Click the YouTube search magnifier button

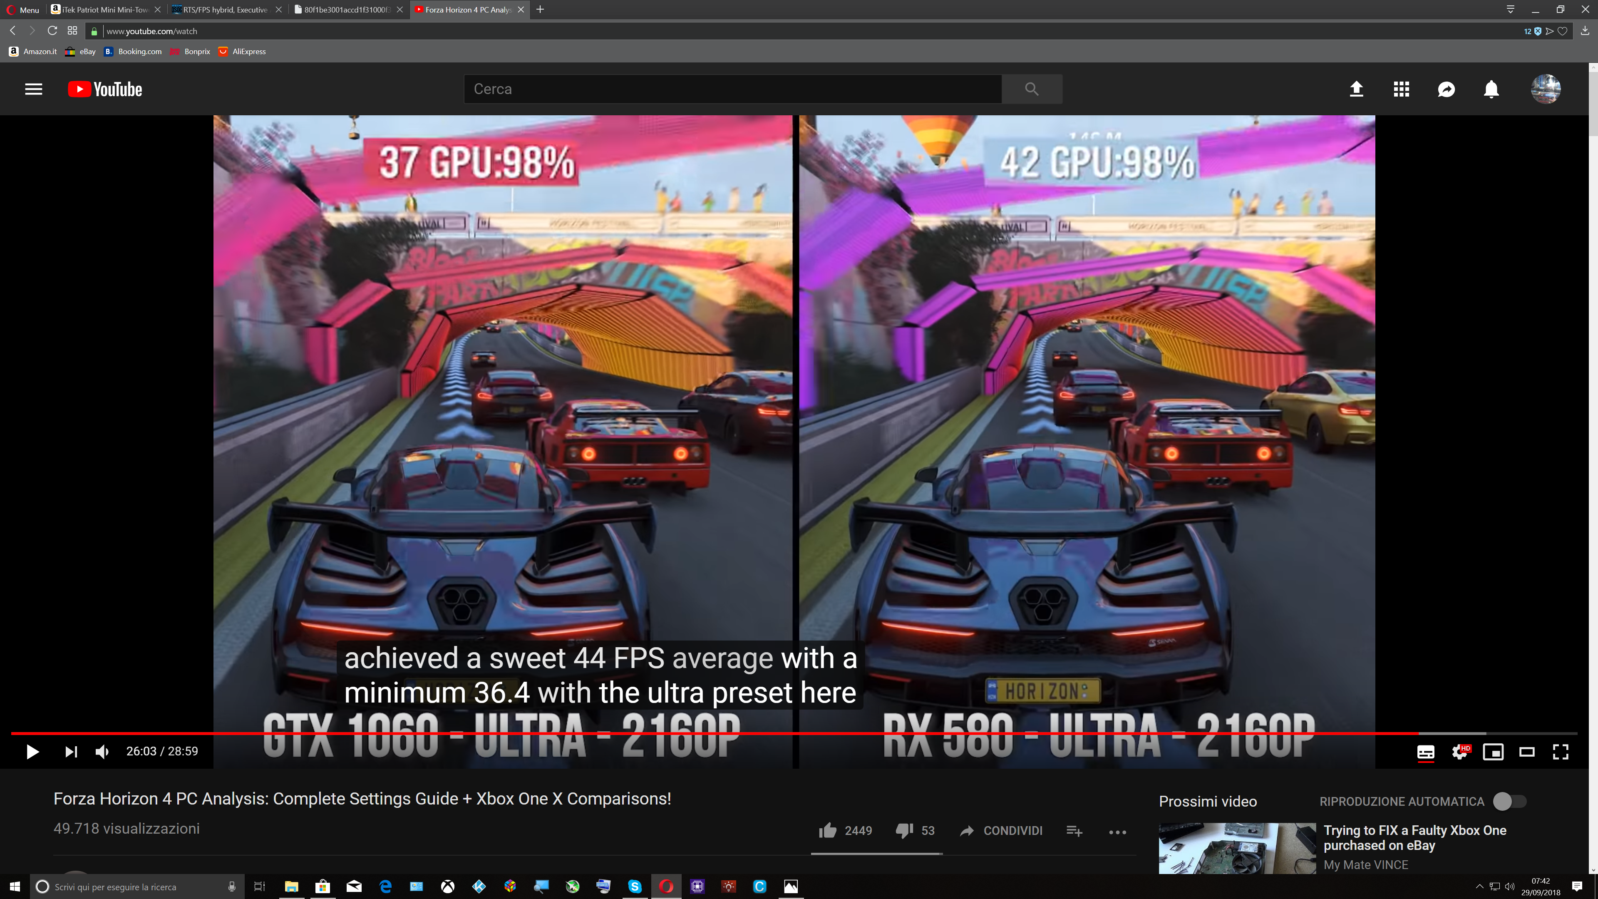coord(1031,89)
